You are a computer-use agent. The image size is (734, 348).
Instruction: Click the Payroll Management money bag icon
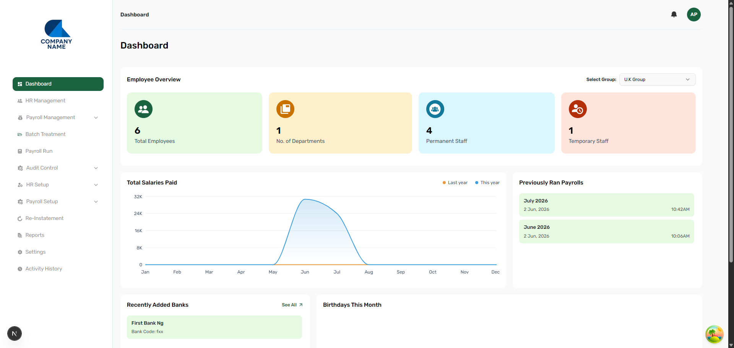[20, 118]
